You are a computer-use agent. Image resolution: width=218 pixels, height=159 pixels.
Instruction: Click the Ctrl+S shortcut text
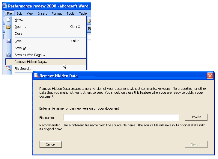coord(76,41)
